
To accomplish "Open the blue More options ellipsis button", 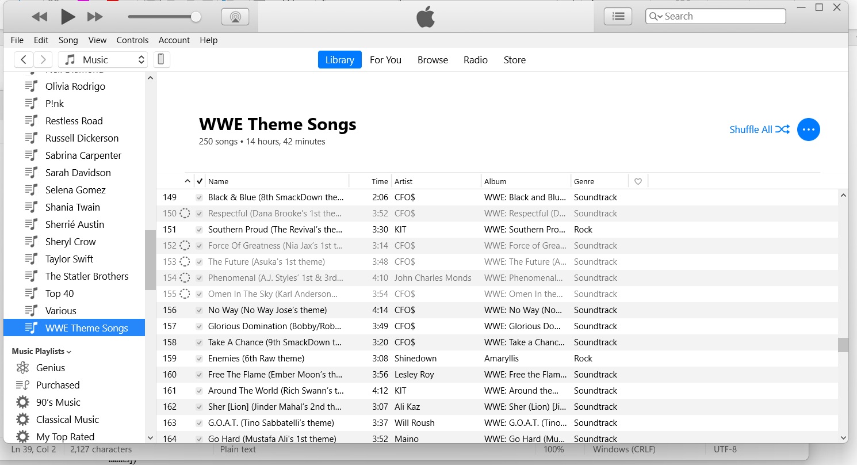I will click(809, 129).
